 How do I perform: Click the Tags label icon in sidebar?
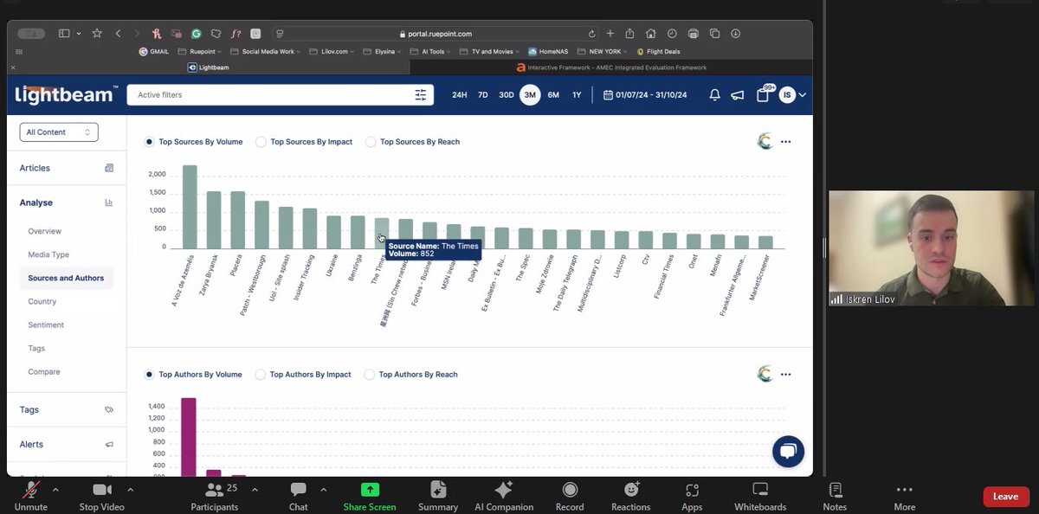click(109, 410)
